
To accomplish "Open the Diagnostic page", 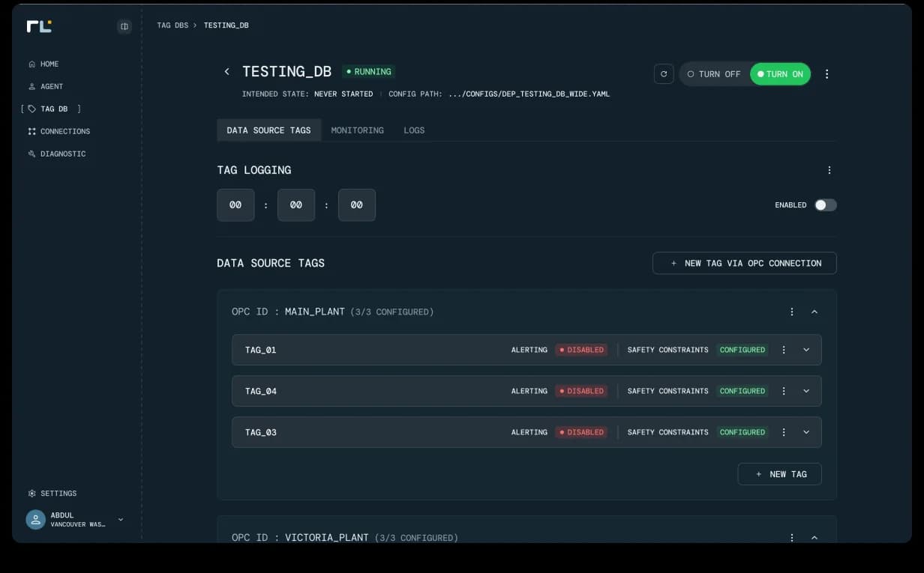I will 63,154.
